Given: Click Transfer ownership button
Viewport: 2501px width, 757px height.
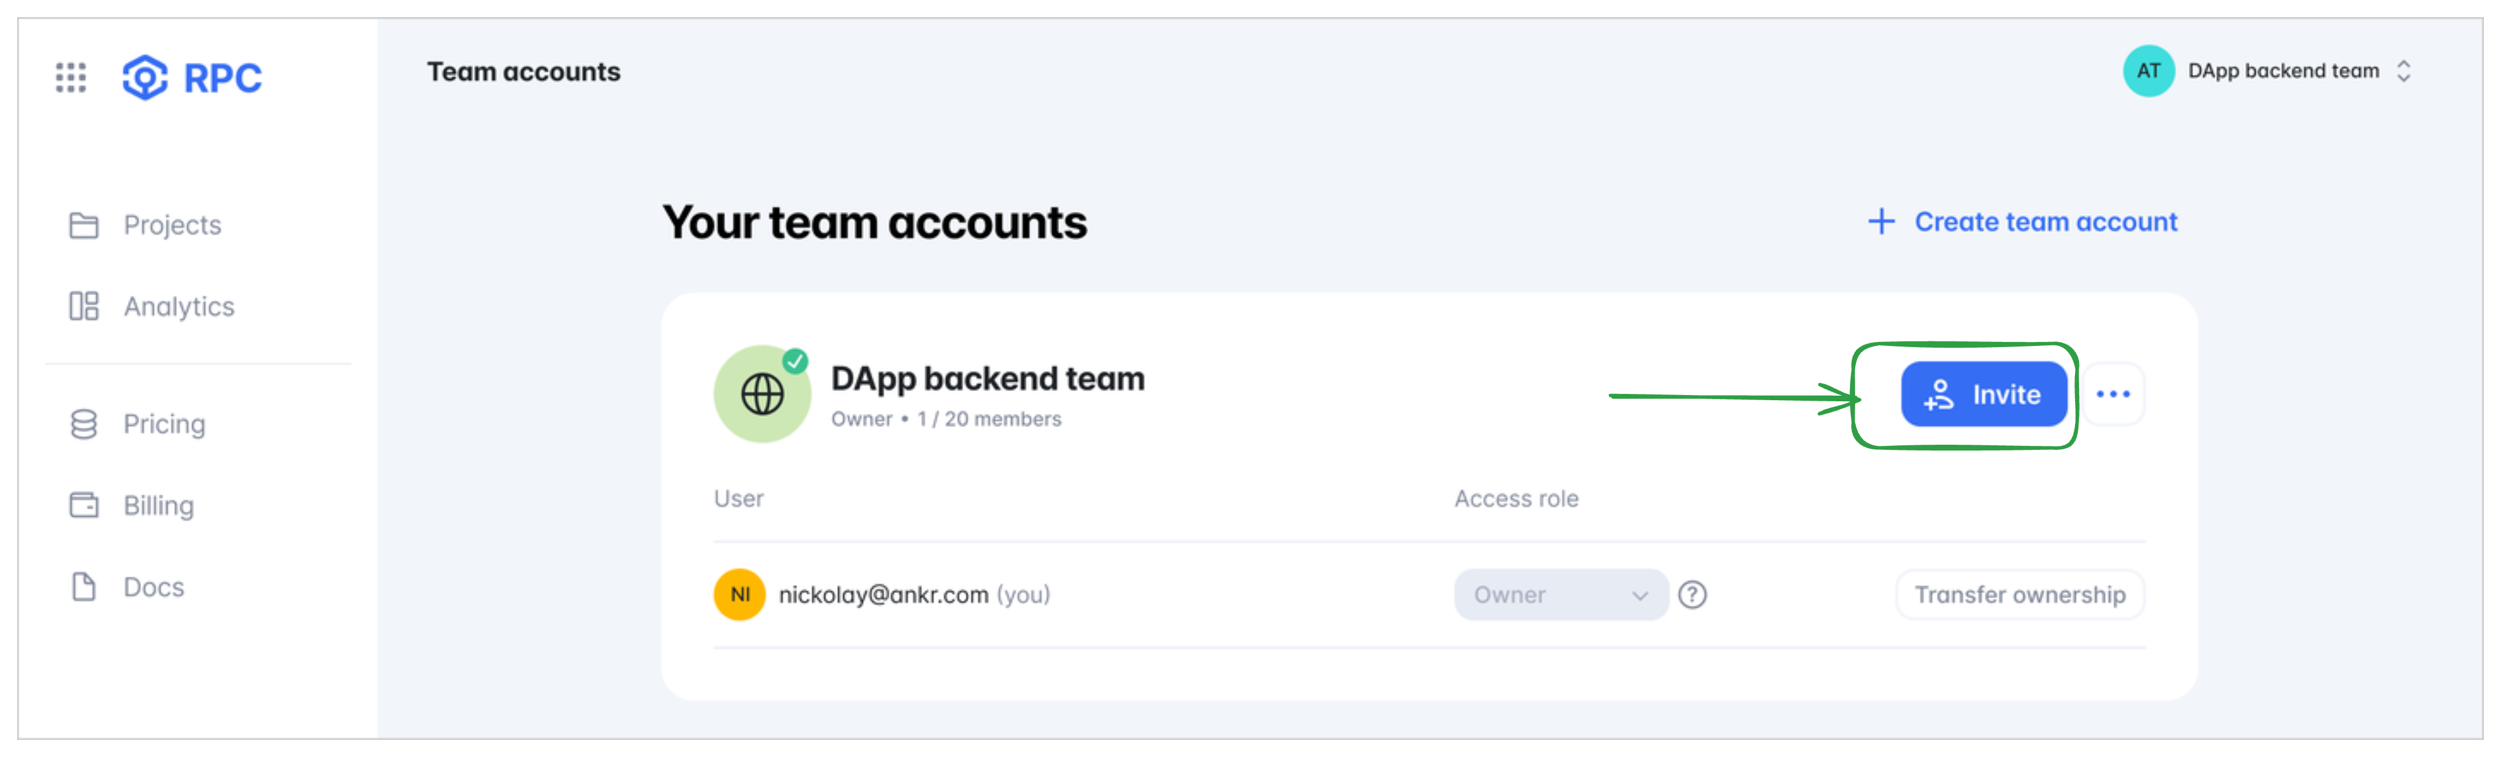Looking at the screenshot, I should coord(2020,595).
